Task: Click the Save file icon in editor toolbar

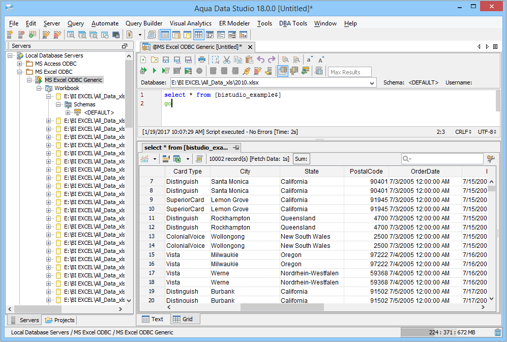Action: coord(166,60)
